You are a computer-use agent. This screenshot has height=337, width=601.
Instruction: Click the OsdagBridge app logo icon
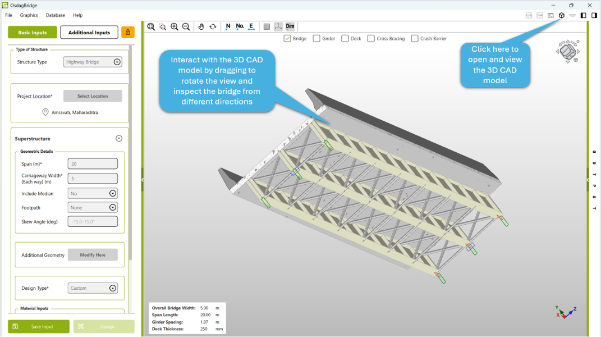[x=5, y=6]
